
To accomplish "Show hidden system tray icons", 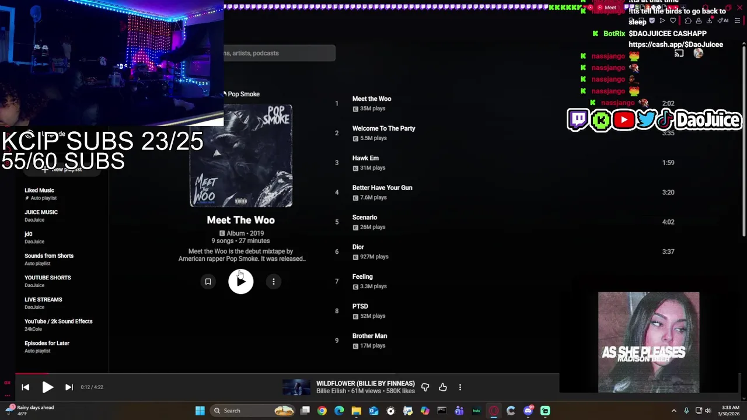I will [673, 411].
